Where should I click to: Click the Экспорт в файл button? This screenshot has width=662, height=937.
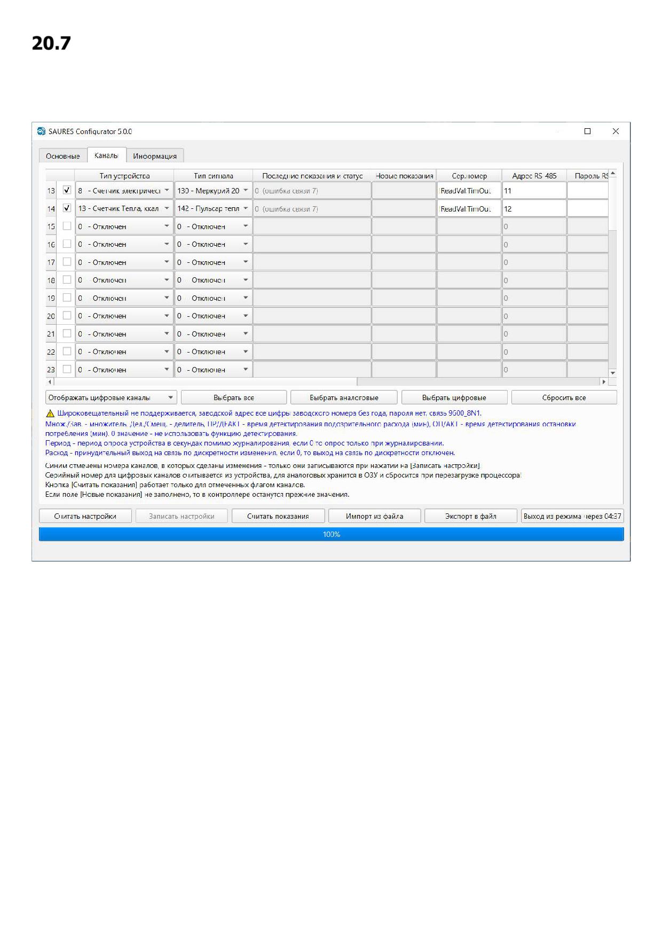coord(471,516)
